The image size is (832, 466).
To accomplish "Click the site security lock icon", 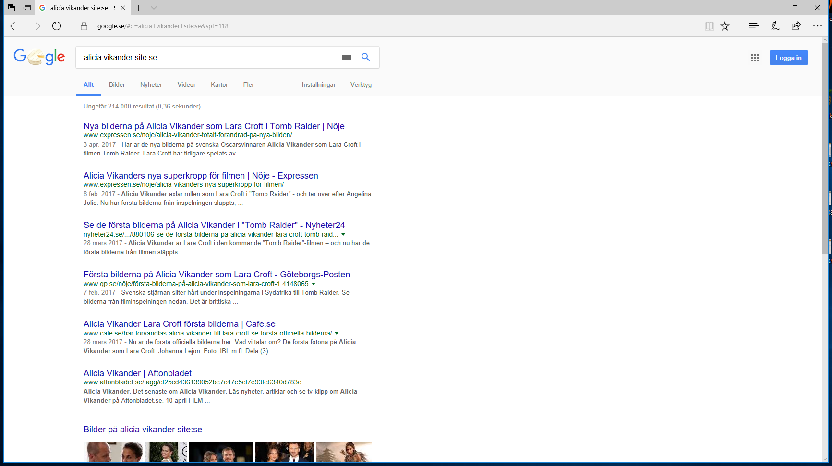I will (84, 26).
